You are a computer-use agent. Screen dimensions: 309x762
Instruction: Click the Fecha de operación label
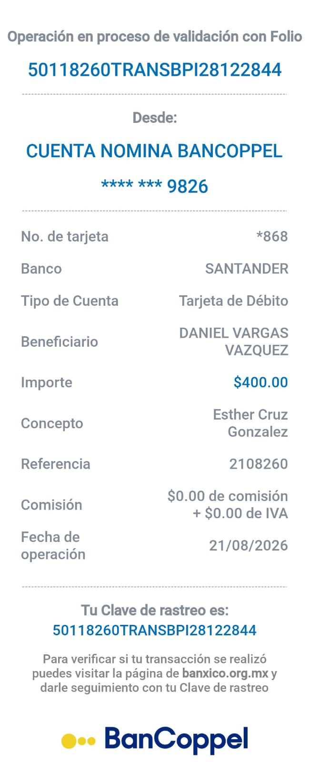pos(53,545)
